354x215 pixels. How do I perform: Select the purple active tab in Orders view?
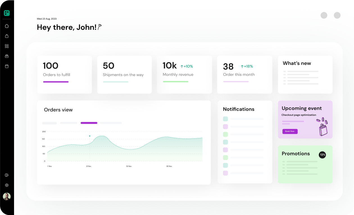click(x=89, y=123)
